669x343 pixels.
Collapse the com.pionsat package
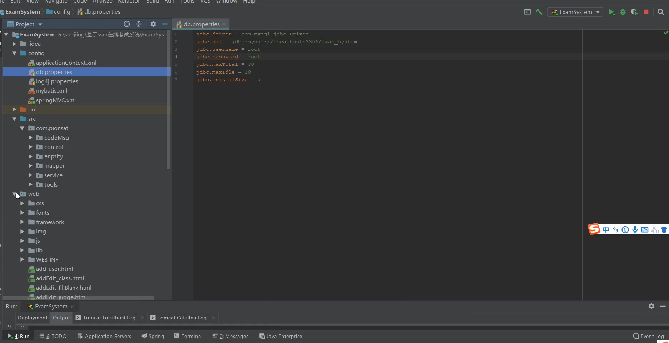(22, 128)
